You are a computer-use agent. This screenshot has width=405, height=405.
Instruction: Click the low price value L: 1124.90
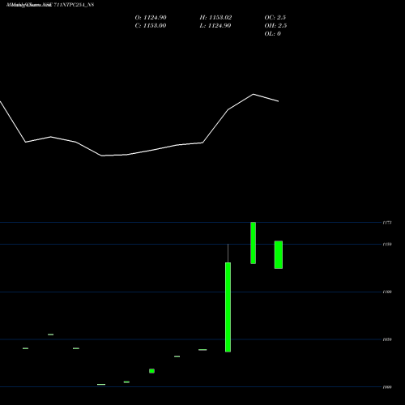(215, 26)
